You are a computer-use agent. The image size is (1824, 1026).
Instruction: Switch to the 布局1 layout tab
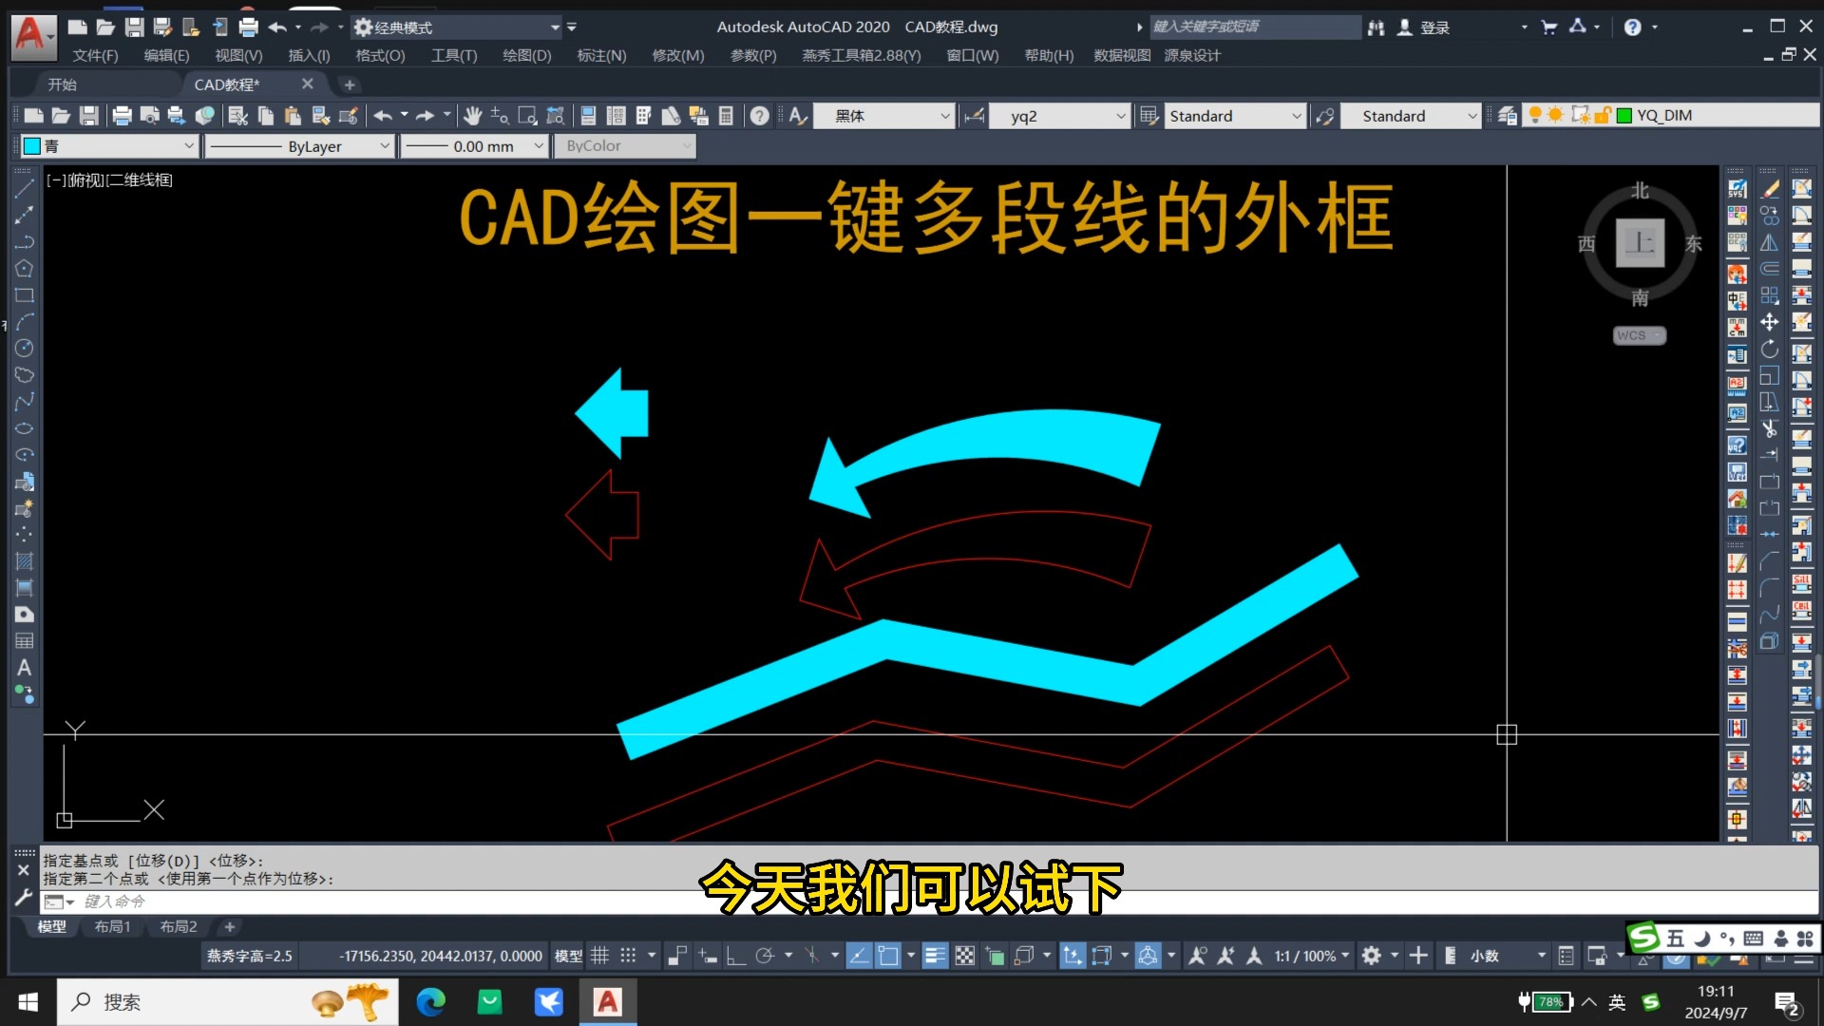tap(112, 926)
